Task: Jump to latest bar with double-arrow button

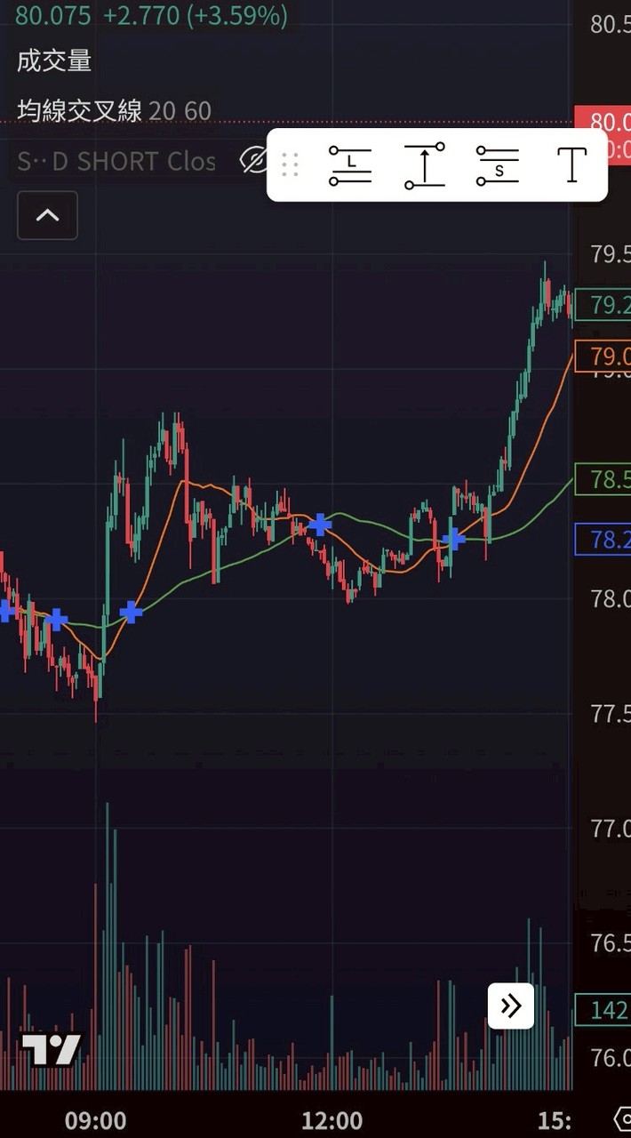Action: pyautogui.click(x=511, y=1006)
